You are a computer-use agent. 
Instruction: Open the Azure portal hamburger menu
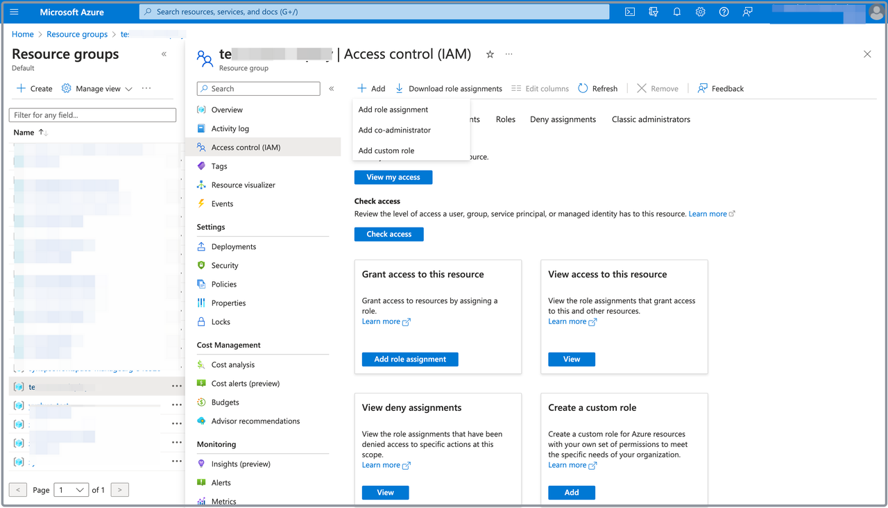point(14,12)
